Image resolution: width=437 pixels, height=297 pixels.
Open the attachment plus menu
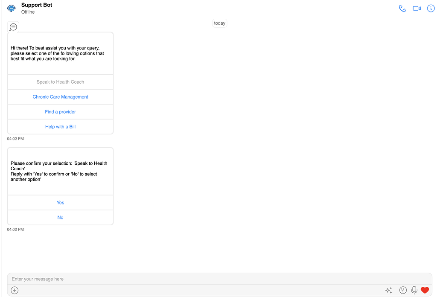15,290
